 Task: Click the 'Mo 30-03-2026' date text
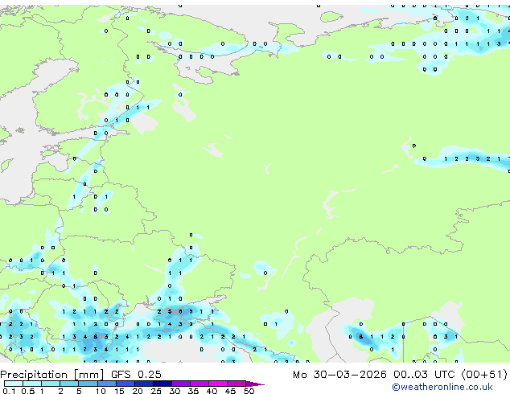click(339, 375)
